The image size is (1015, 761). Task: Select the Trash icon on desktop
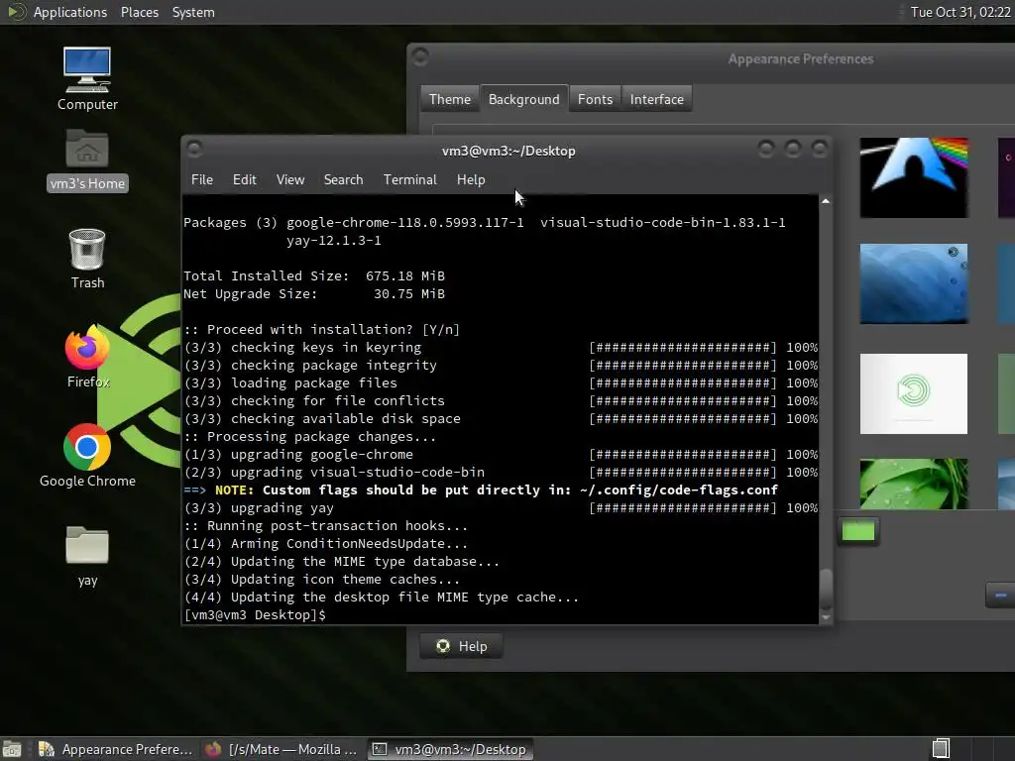(x=87, y=259)
